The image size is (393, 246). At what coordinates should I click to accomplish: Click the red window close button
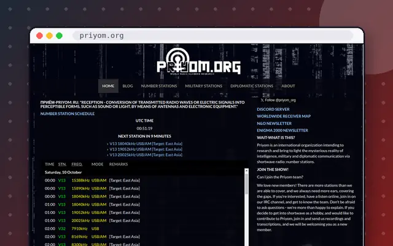point(39,36)
